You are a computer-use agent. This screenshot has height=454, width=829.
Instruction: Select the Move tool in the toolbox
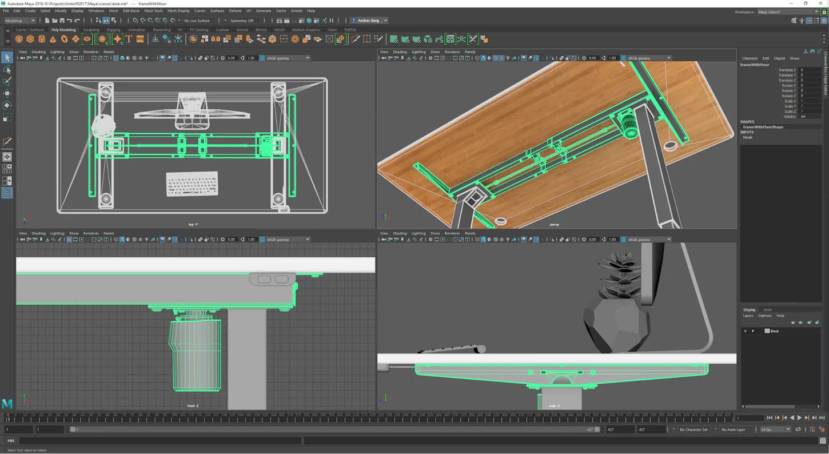tap(7, 93)
